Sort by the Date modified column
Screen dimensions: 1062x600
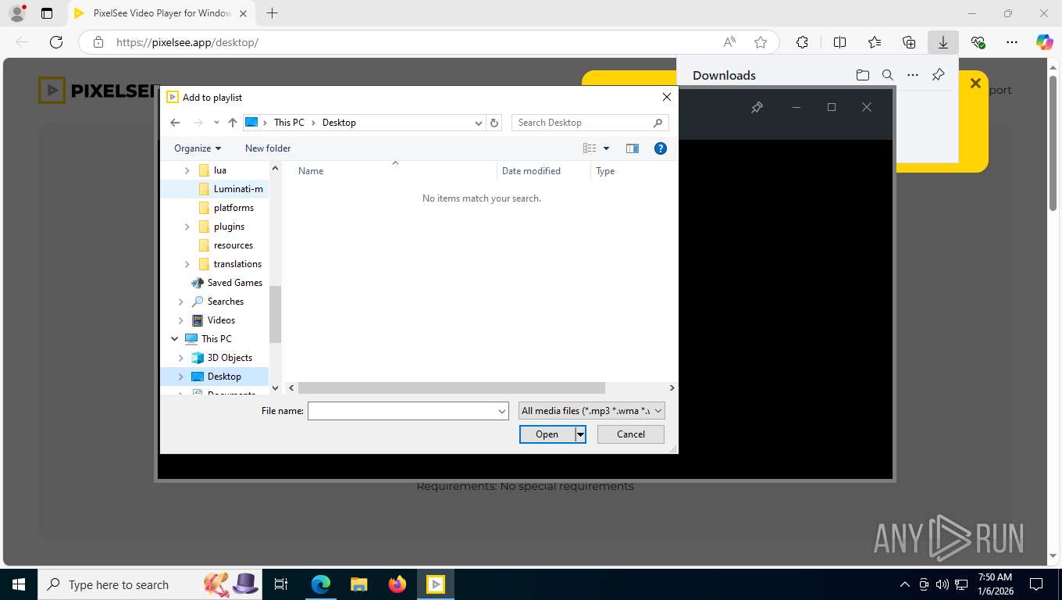531,171
